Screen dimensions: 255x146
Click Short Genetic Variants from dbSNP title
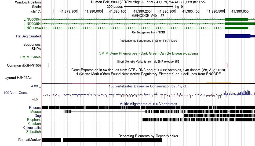tap(148, 62)
